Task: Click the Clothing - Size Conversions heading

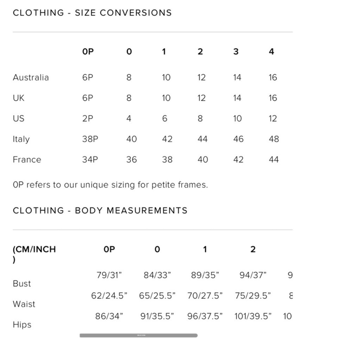Action: pos(92,13)
